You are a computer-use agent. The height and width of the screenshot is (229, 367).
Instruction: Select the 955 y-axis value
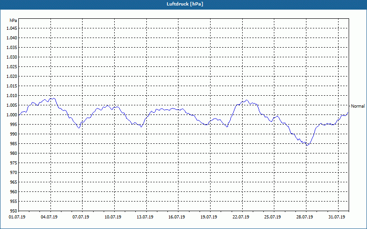14,202
